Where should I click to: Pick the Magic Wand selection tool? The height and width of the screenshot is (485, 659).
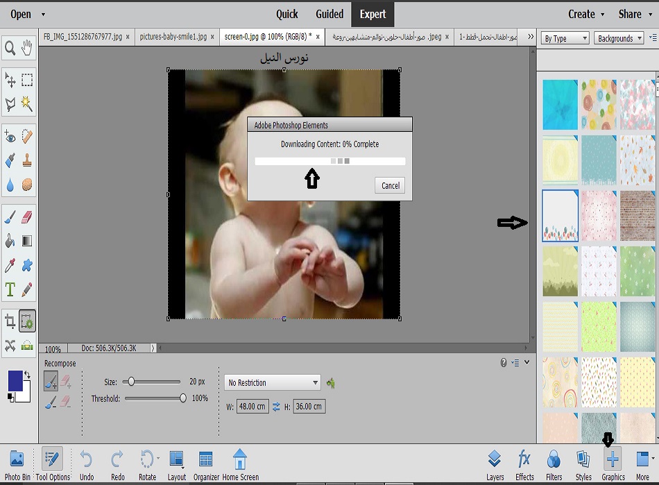[27, 104]
